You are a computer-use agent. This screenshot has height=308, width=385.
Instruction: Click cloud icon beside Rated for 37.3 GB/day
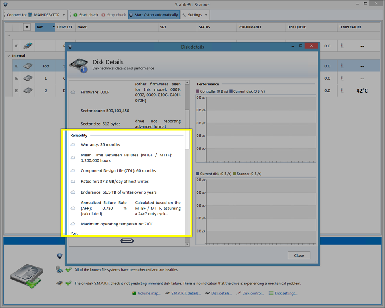(x=73, y=181)
